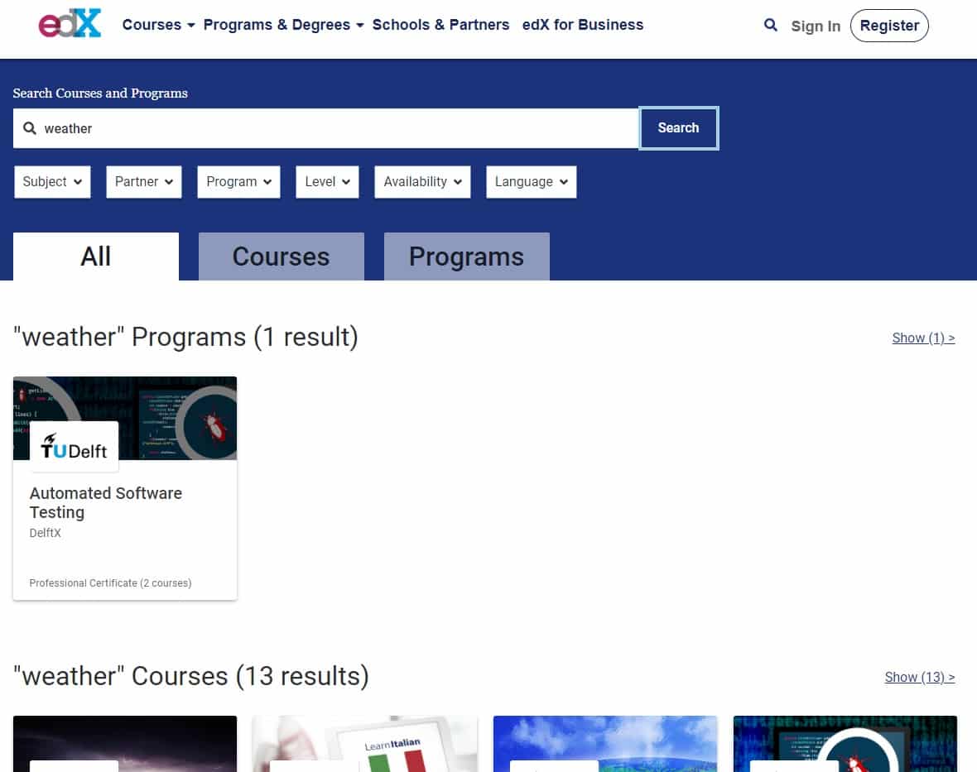The height and width of the screenshot is (772, 977).
Task: Expand the Program filter dropdown
Action: [x=238, y=182]
